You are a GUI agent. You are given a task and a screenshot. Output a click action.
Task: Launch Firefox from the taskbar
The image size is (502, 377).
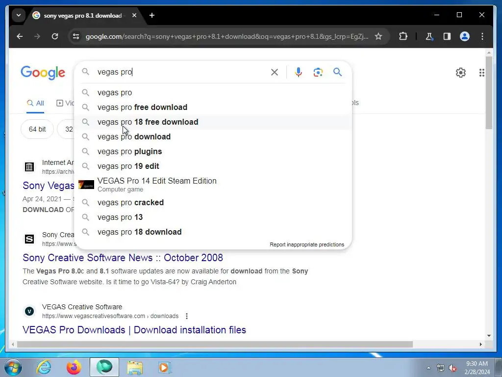[74, 367]
